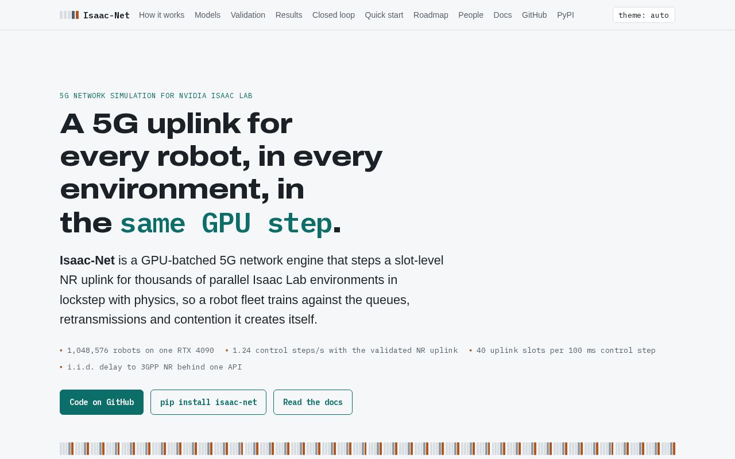Open the Models nav link
This screenshot has width=735, height=459.
click(207, 15)
